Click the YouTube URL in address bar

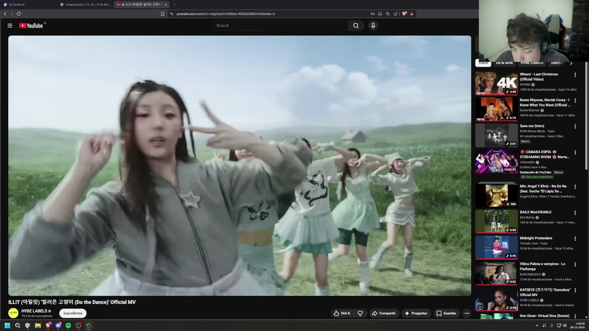[x=225, y=14]
